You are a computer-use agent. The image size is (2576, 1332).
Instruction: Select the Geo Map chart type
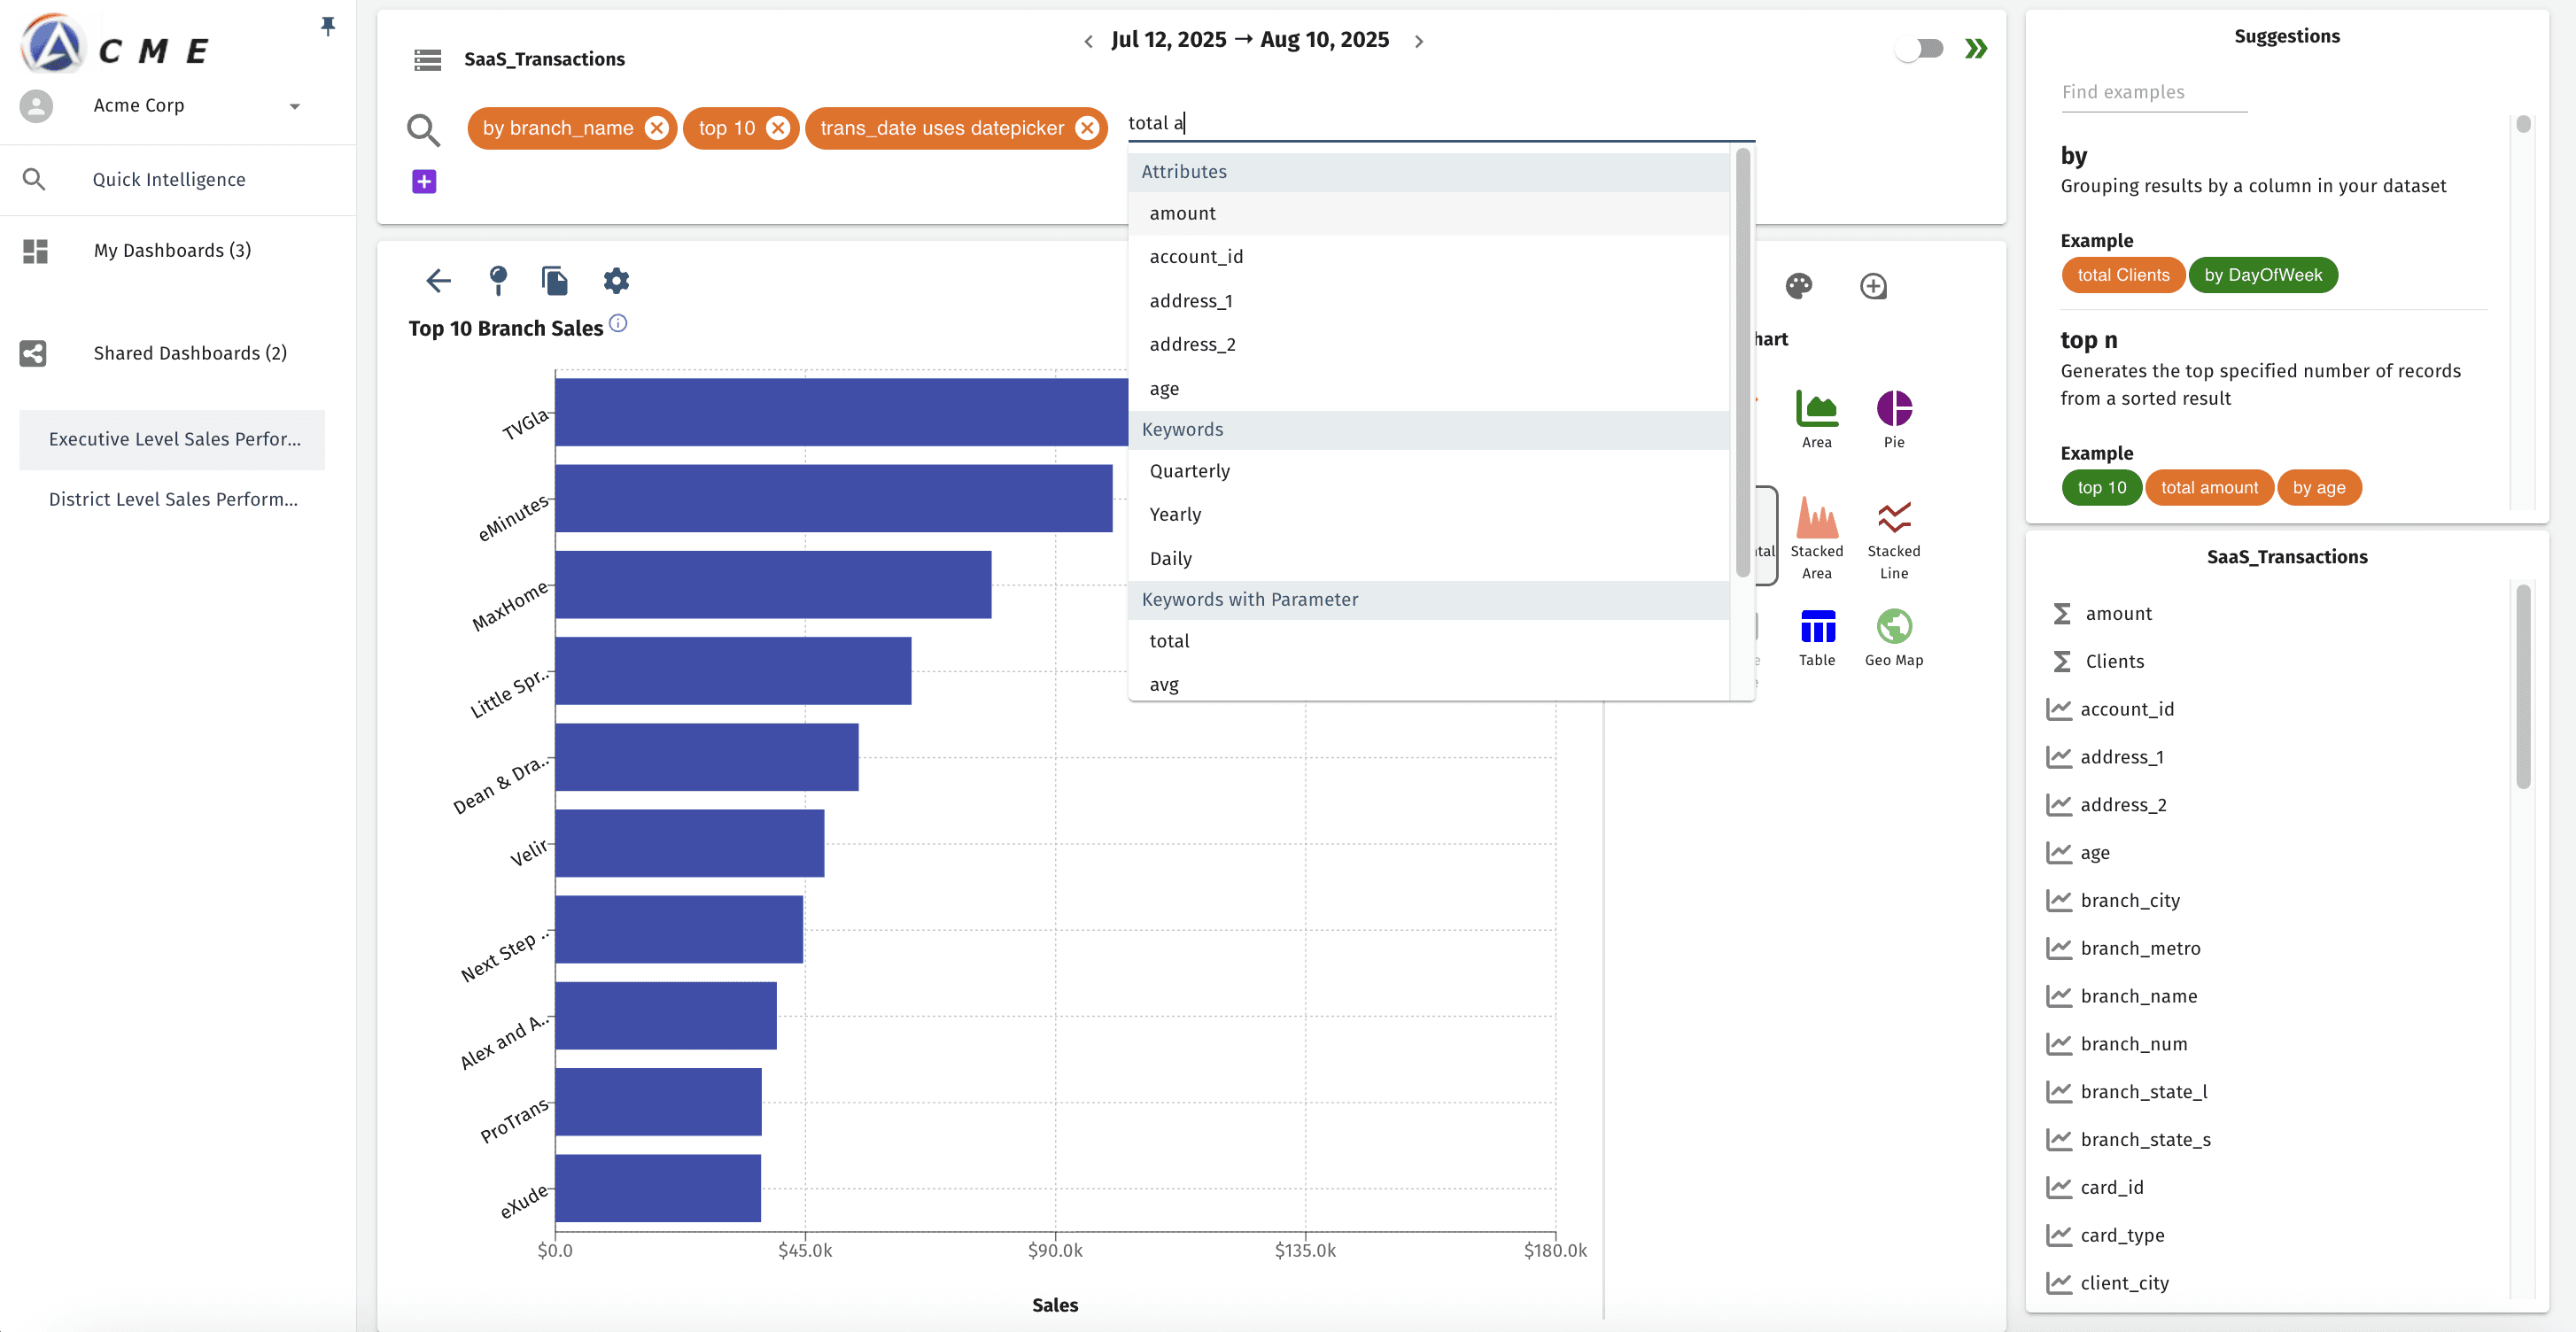[1893, 627]
